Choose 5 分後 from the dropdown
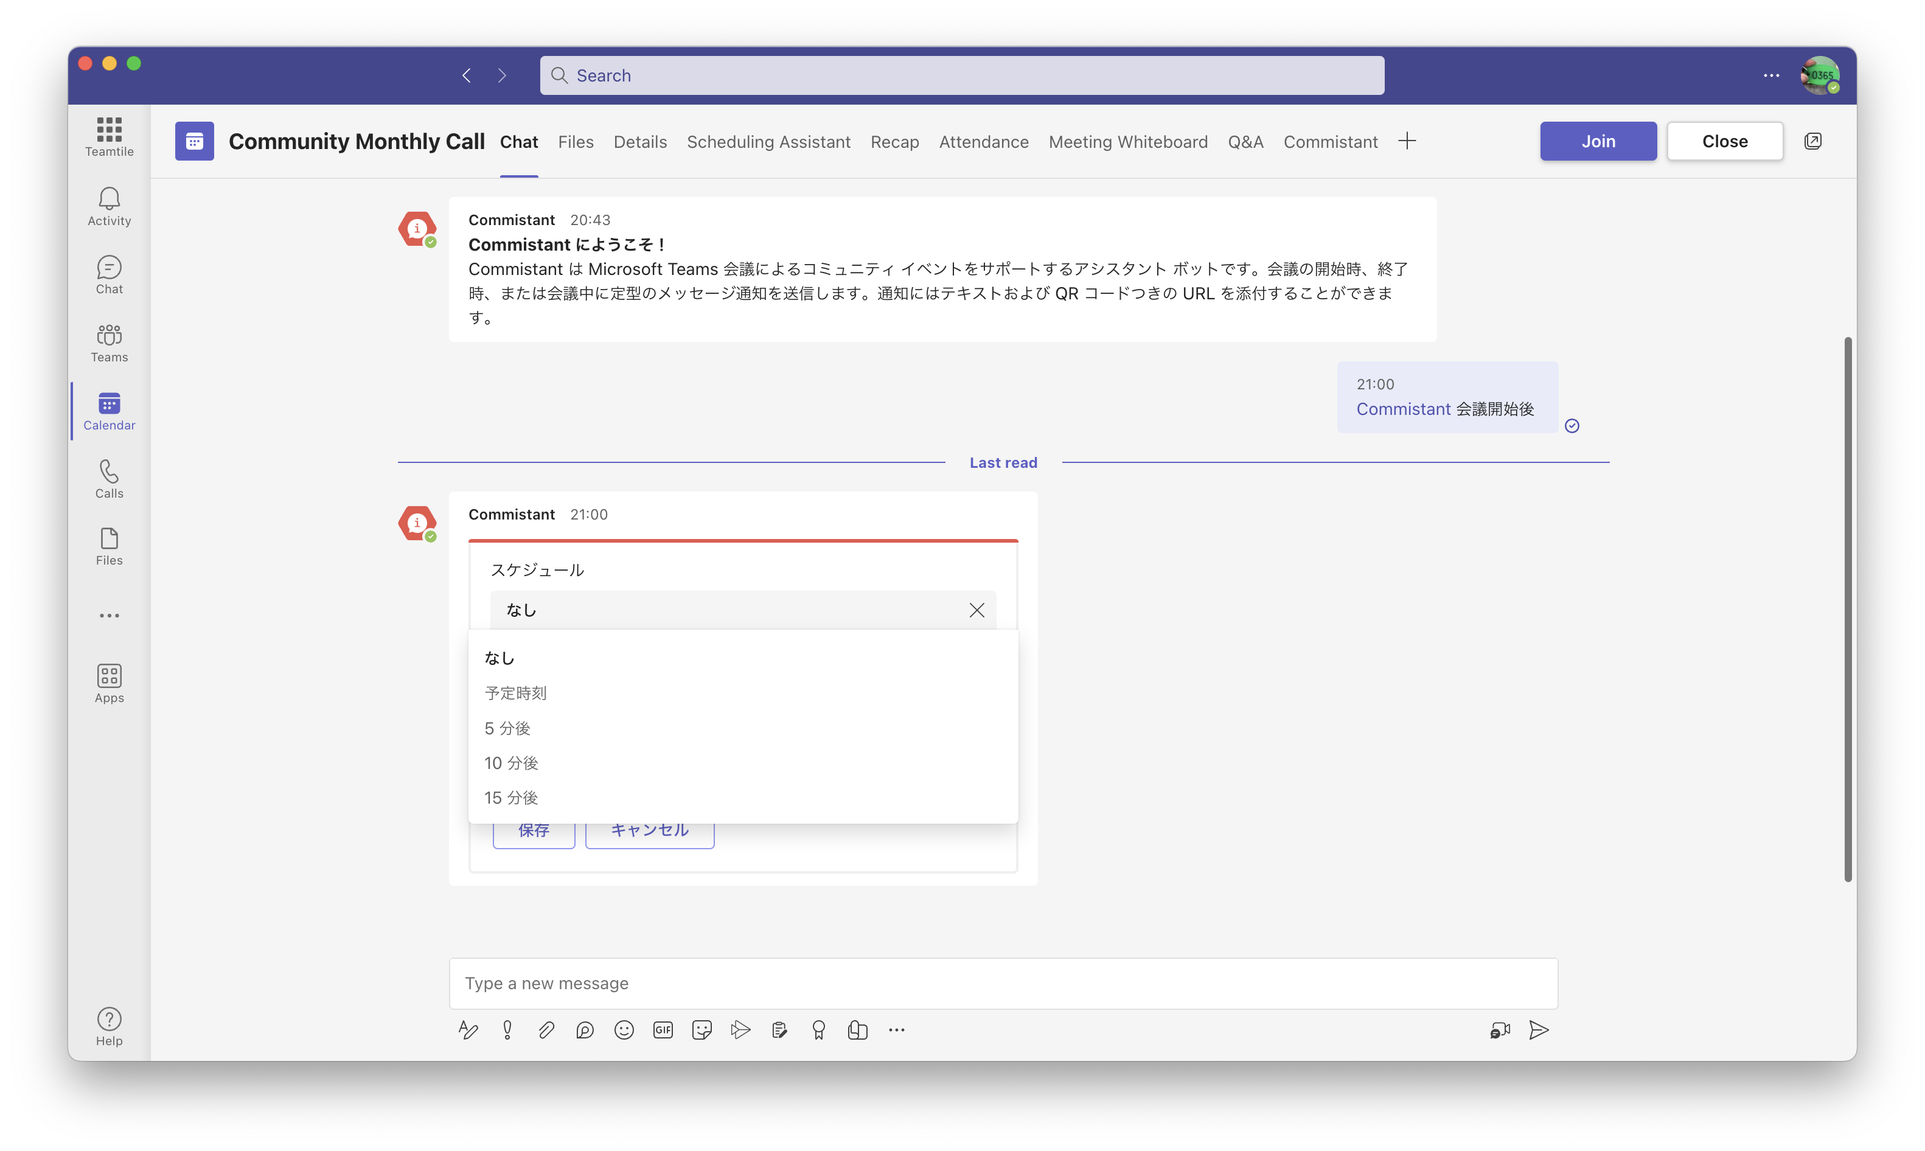1925x1151 pixels. coord(743,728)
